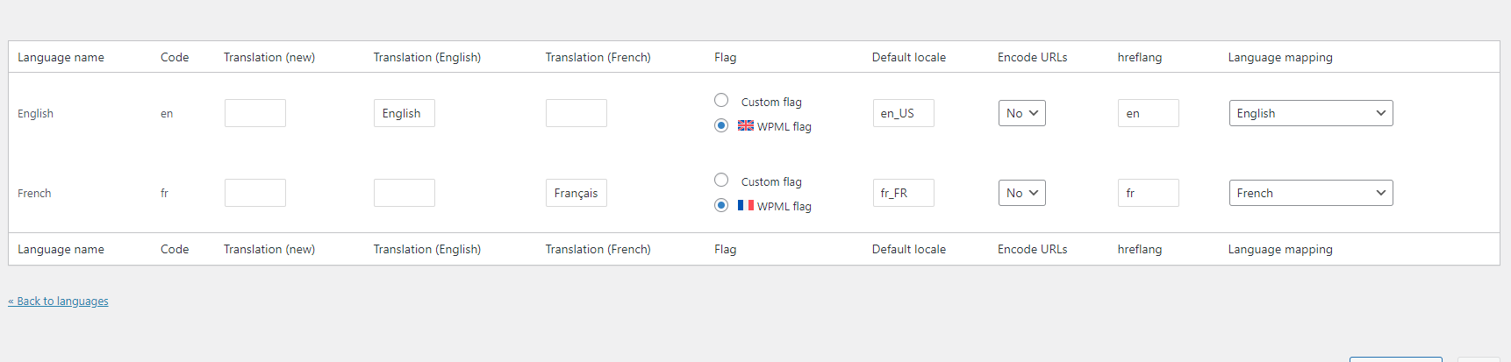The image size is (1511, 362).
Task: Click the fr_FR default locale field
Action: coord(904,193)
